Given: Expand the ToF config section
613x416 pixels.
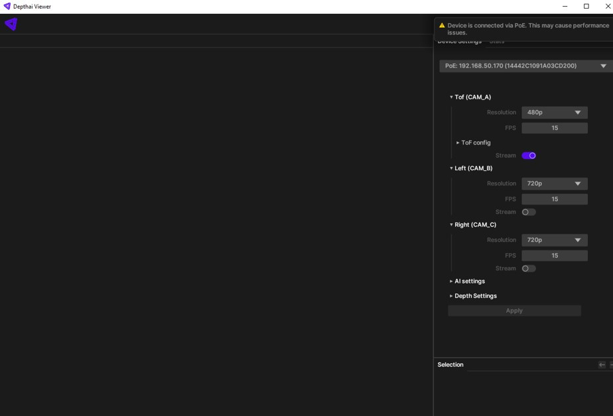Looking at the screenshot, I should [475, 142].
